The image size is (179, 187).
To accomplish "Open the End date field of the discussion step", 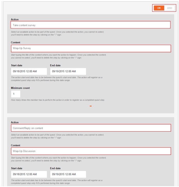I will coord(68,174).
